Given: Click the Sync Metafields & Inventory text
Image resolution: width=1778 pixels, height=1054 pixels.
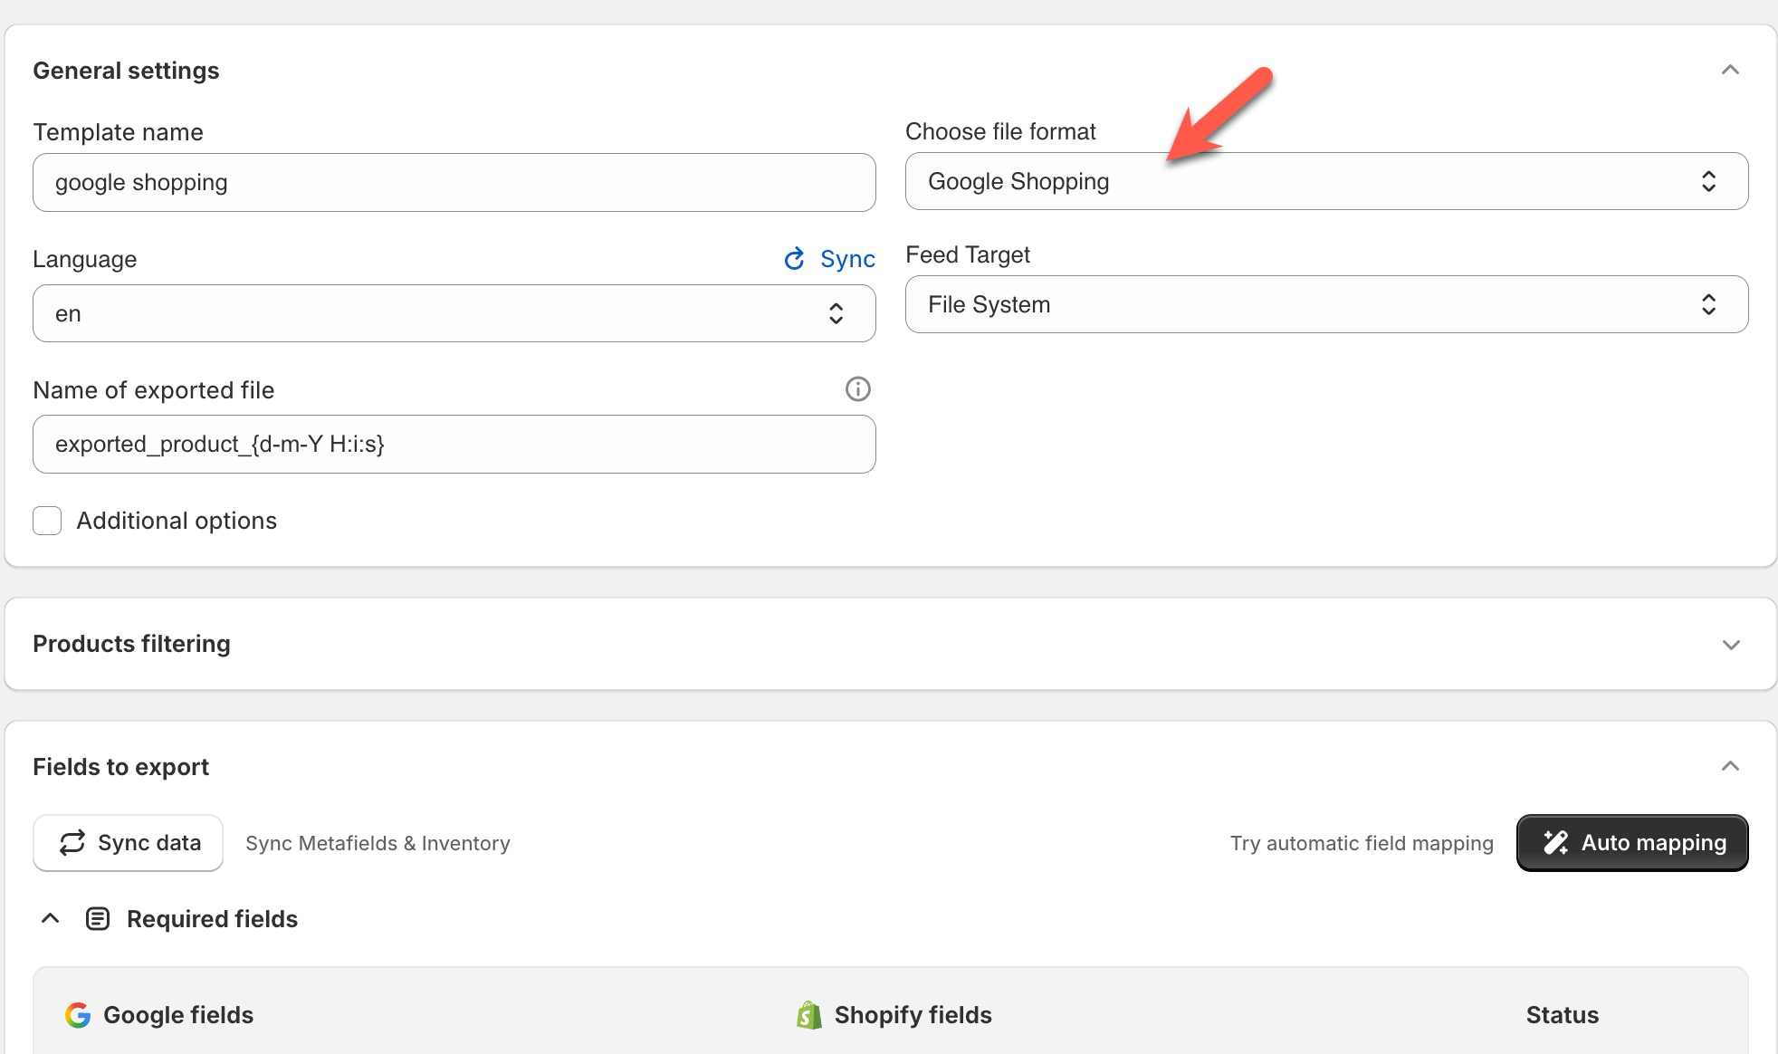Looking at the screenshot, I should pos(378,843).
